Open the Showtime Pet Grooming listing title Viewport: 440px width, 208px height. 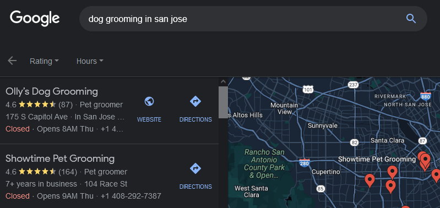(60, 158)
